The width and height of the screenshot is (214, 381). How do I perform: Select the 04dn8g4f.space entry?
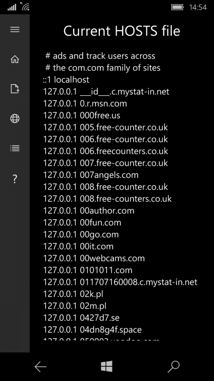click(x=92, y=330)
